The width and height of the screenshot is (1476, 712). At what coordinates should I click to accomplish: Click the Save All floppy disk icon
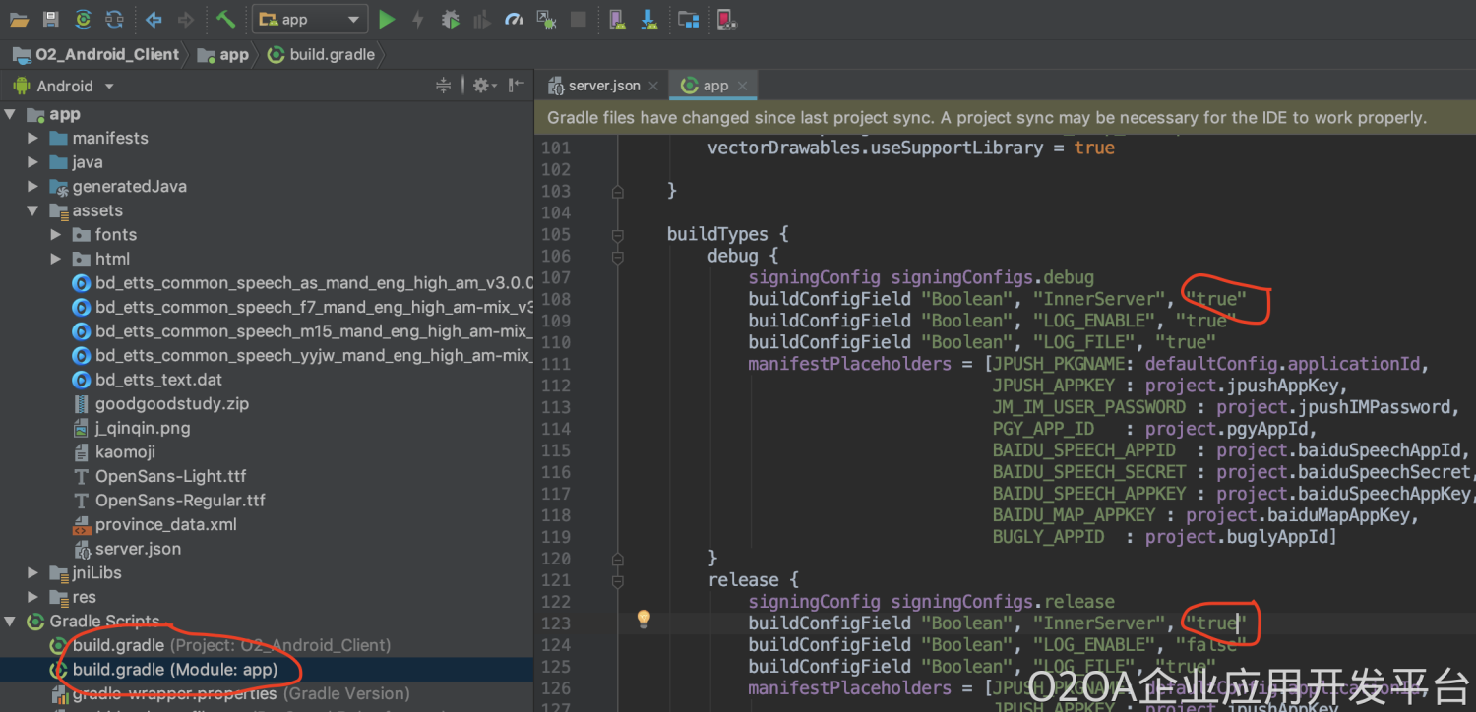click(50, 19)
